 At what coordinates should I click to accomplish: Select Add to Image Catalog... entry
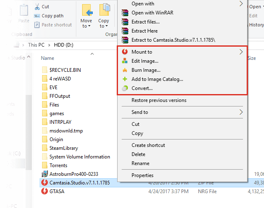click(x=182, y=79)
